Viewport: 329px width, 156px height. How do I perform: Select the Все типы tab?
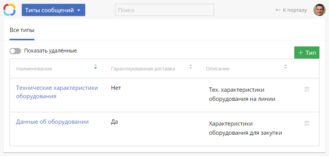tap(22, 30)
